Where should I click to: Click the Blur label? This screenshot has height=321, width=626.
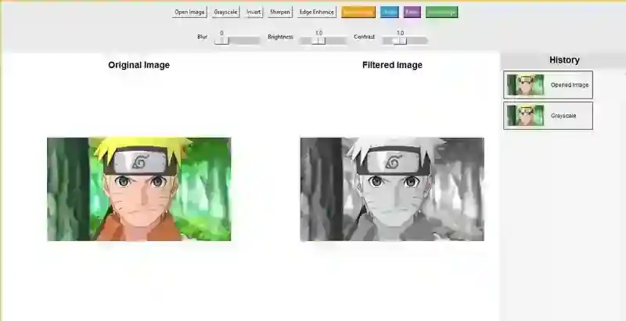[x=203, y=37]
